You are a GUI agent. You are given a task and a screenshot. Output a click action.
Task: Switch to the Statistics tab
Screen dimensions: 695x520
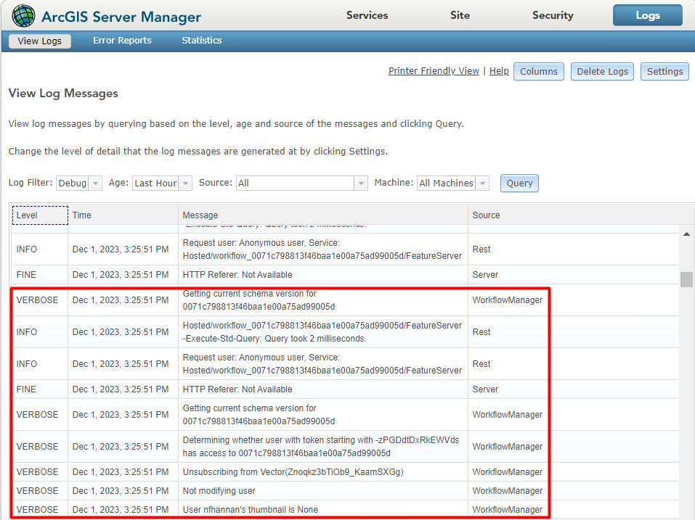click(201, 41)
